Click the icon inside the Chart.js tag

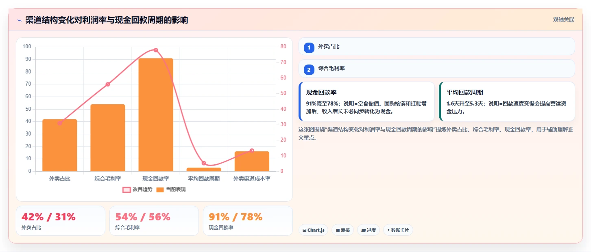click(305, 230)
